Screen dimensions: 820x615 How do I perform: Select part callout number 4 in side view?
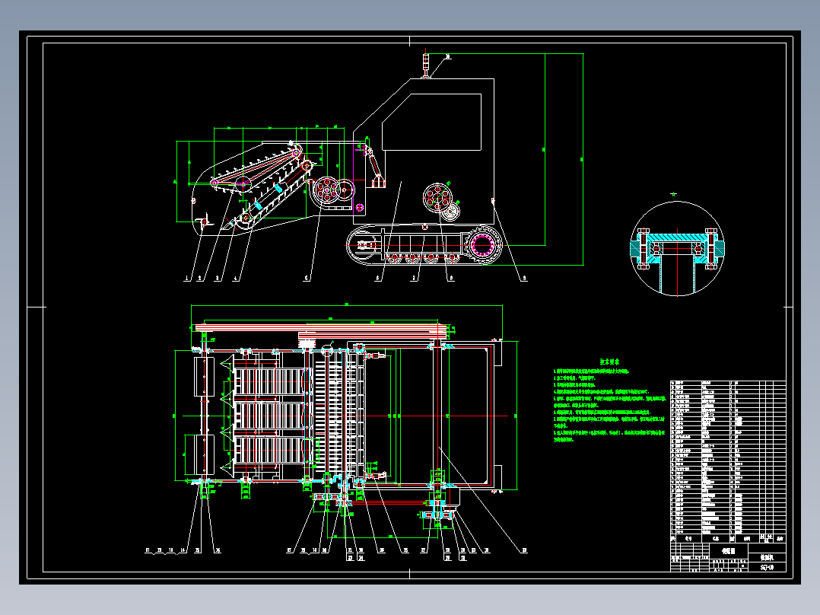click(236, 279)
